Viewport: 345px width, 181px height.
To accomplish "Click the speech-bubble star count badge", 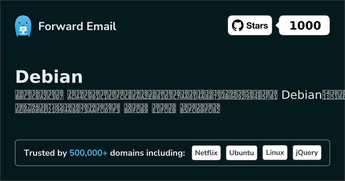I will click(x=304, y=25).
